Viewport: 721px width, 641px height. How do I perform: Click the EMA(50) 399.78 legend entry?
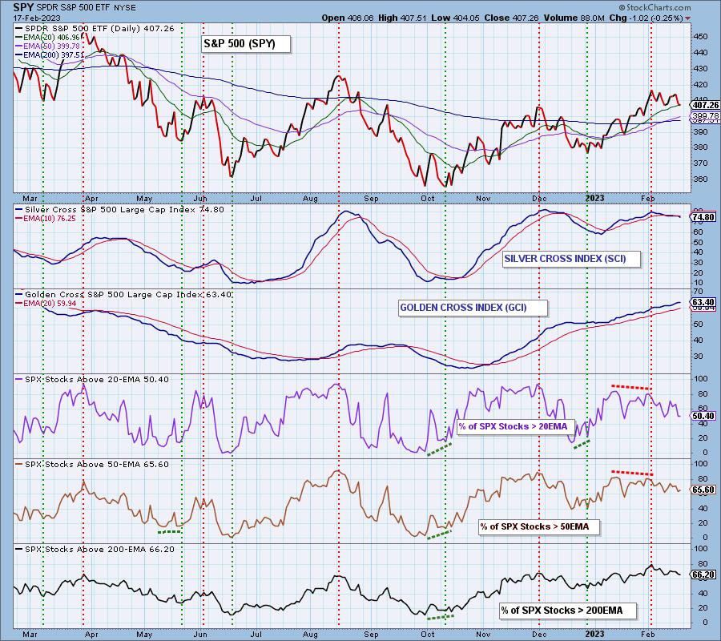[47, 46]
